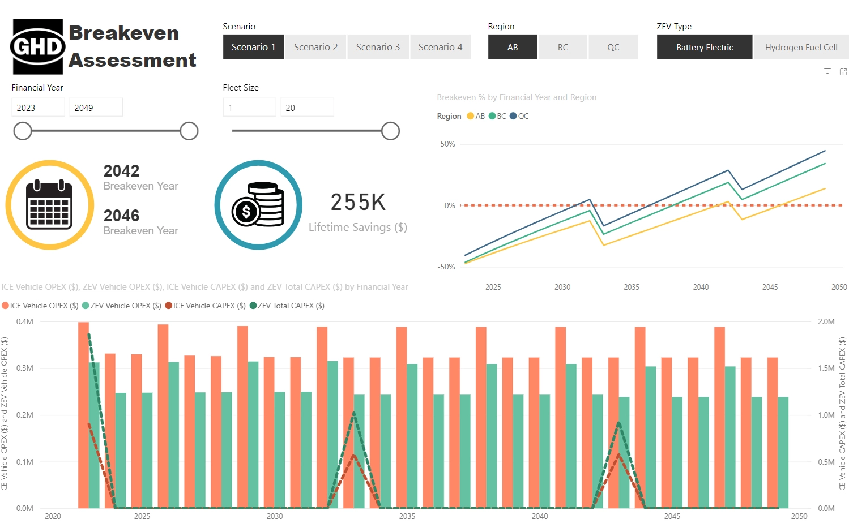This screenshot has height=532, width=849.
Task: Select the Battery Electric button
Action: click(x=704, y=47)
